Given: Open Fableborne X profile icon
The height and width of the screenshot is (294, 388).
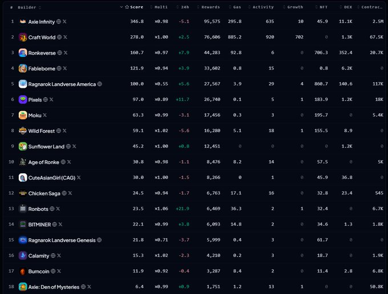Looking at the screenshot, I should pos(65,68).
